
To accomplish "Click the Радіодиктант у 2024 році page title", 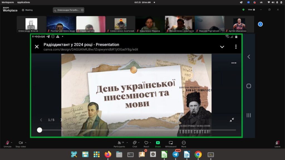I will pyautogui.click(x=81, y=45).
